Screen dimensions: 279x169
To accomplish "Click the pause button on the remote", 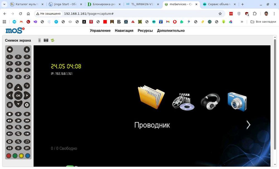I will coord(27,114).
